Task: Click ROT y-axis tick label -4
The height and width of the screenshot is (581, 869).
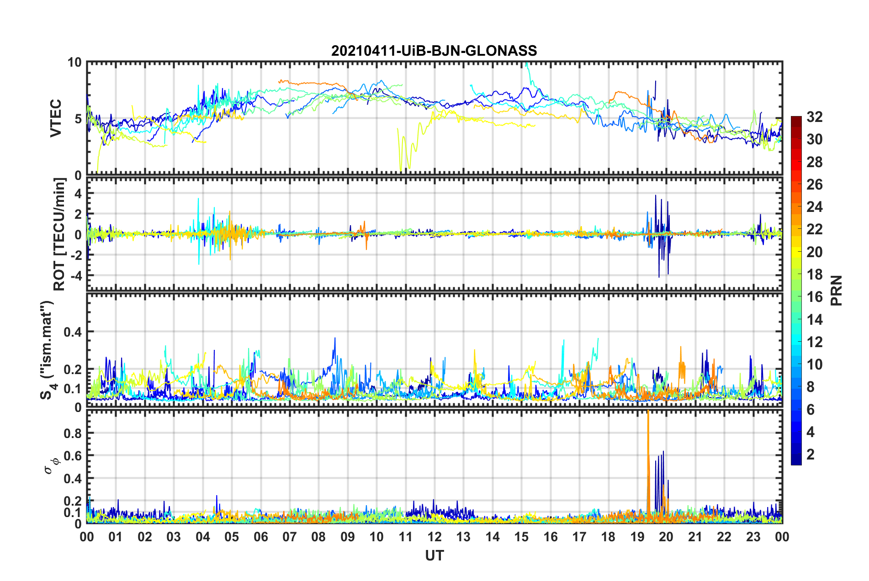Action: pos(77,276)
